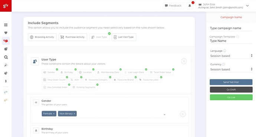Click the 'The gender of your users' text
This screenshot has width=256, height=137.
pos(54,104)
